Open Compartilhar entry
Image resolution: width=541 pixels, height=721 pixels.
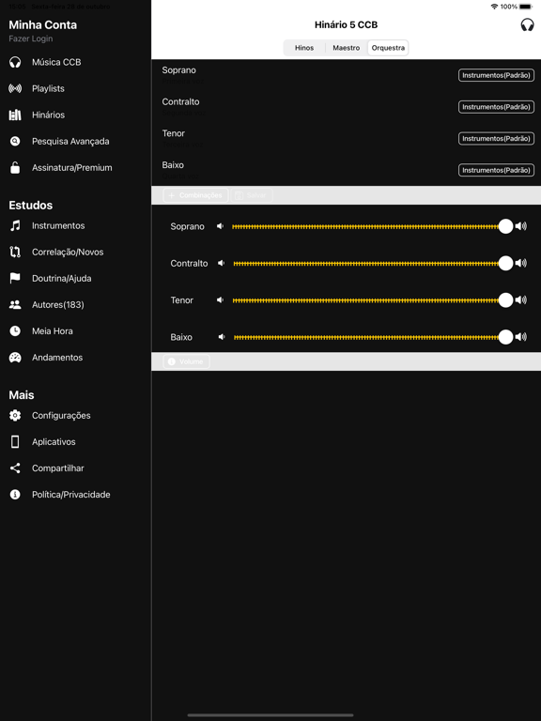pyautogui.click(x=58, y=468)
